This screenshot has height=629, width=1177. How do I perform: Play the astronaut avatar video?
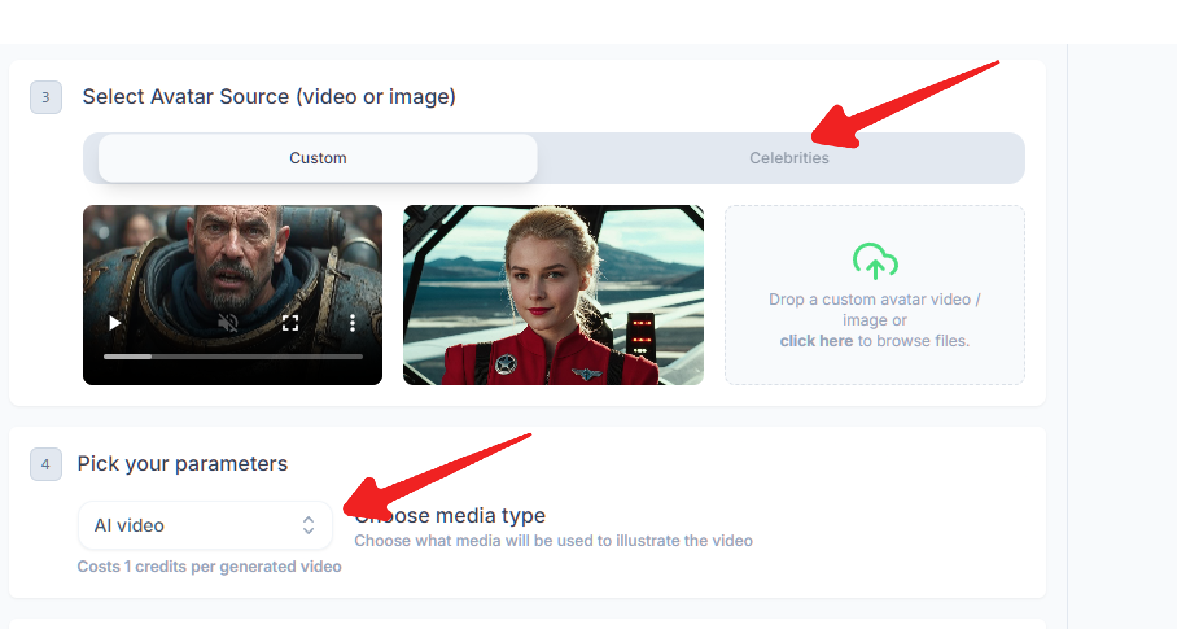click(113, 322)
